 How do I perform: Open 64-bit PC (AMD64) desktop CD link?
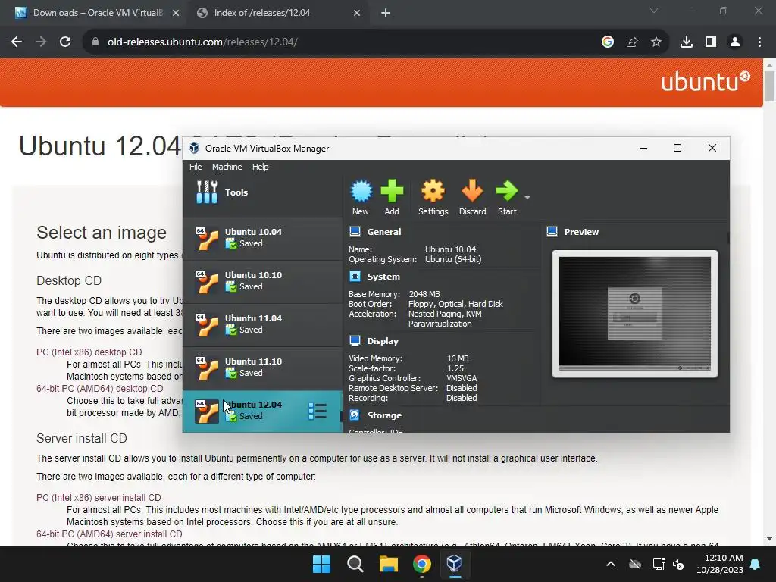(x=99, y=389)
